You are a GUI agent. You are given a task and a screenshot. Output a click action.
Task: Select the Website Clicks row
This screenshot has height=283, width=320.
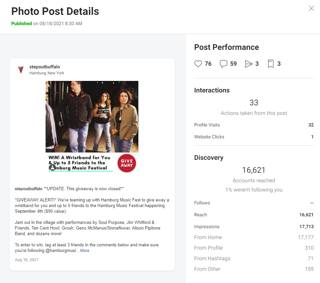[254, 137]
